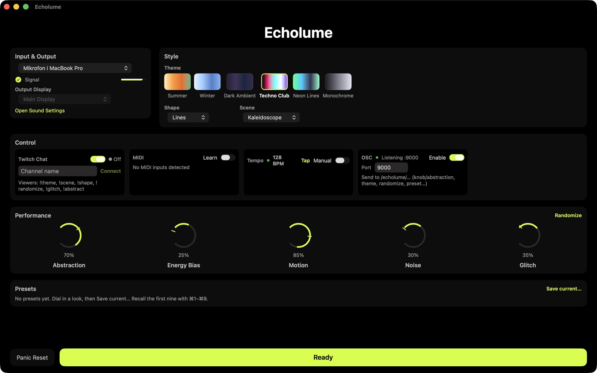
Task: Toggle the OSC Enable switch
Action: (457, 158)
